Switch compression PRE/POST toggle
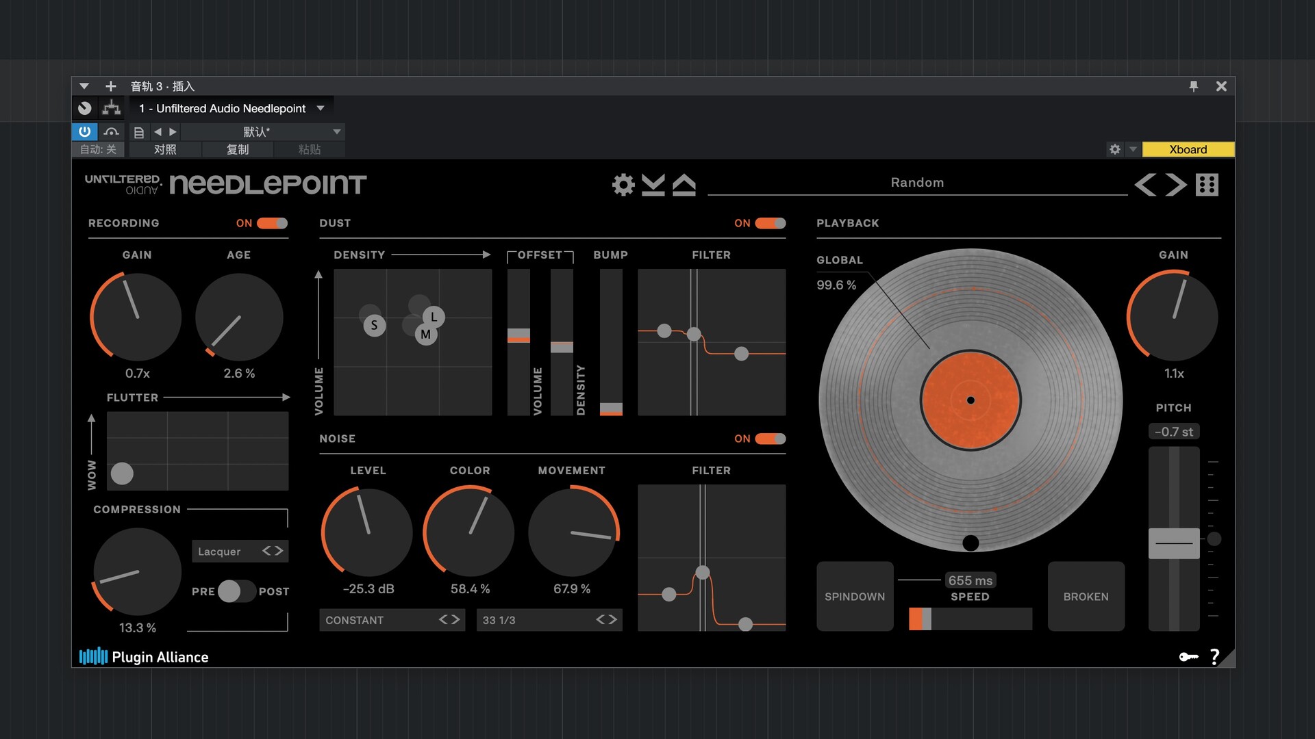1315x739 pixels. point(236,591)
